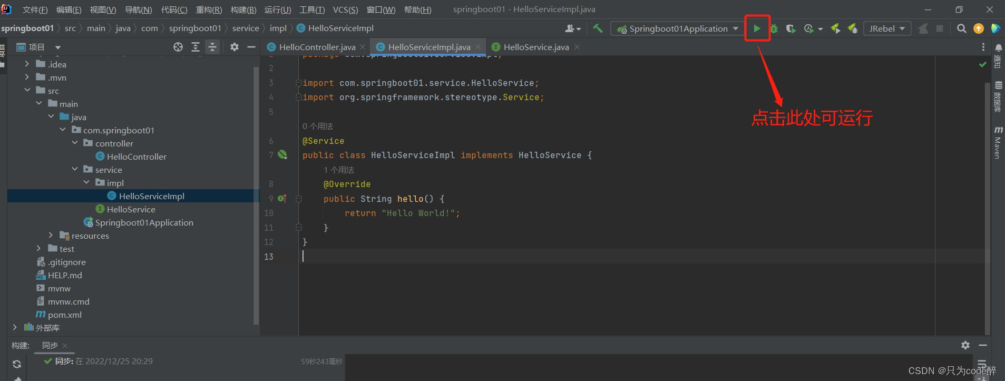Expand the .mvn folder
The width and height of the screenshot is (1005, 381).
(27, 77)
